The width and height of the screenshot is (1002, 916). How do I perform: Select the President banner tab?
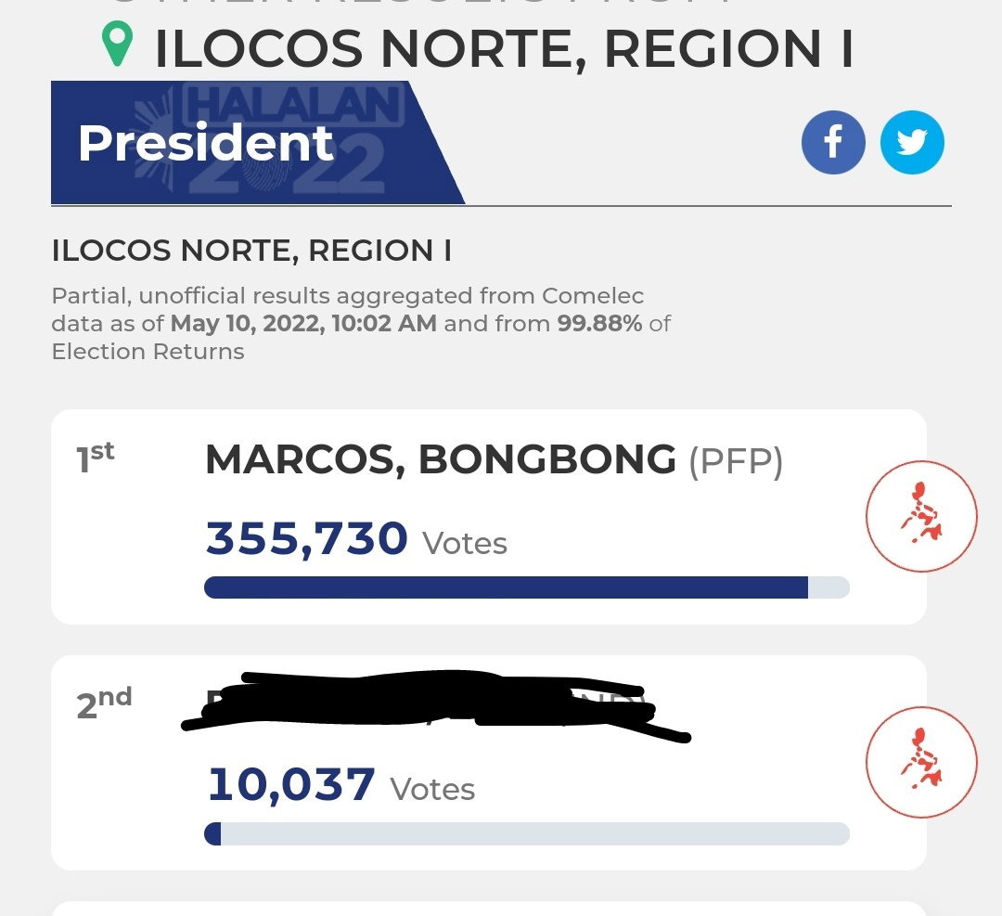coord(258,143)
